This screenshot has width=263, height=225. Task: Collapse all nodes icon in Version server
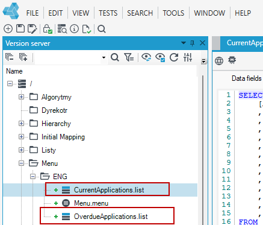(x=10, y=57)
